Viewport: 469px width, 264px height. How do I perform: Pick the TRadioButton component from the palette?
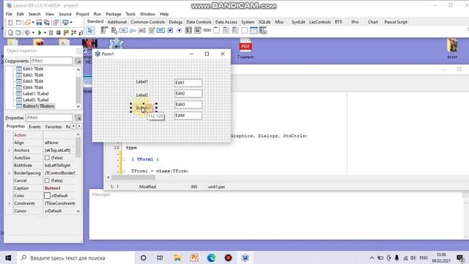click(179, 30)
